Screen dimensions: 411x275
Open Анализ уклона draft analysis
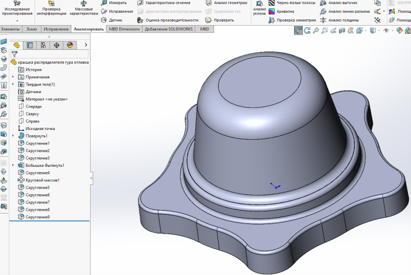click(259, 7)
